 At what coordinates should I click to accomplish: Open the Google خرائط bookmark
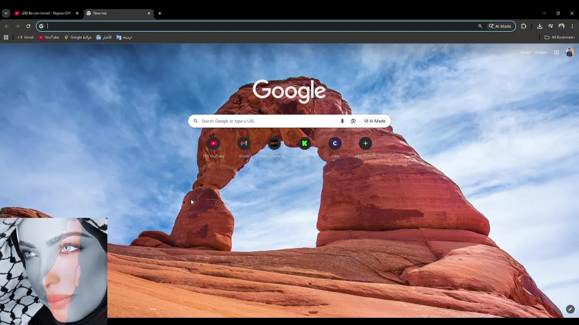(x=78, y=37)
